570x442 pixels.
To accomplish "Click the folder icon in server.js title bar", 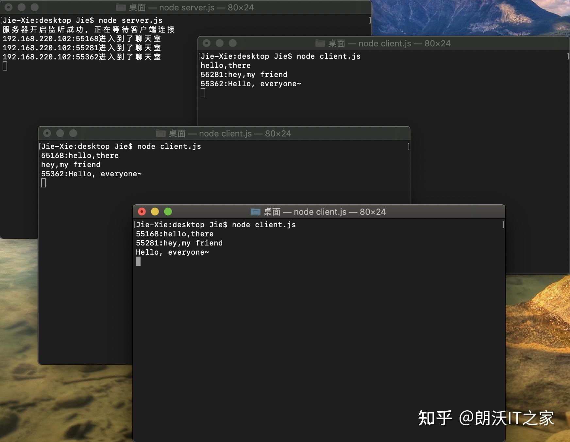I will coord(121,7).
